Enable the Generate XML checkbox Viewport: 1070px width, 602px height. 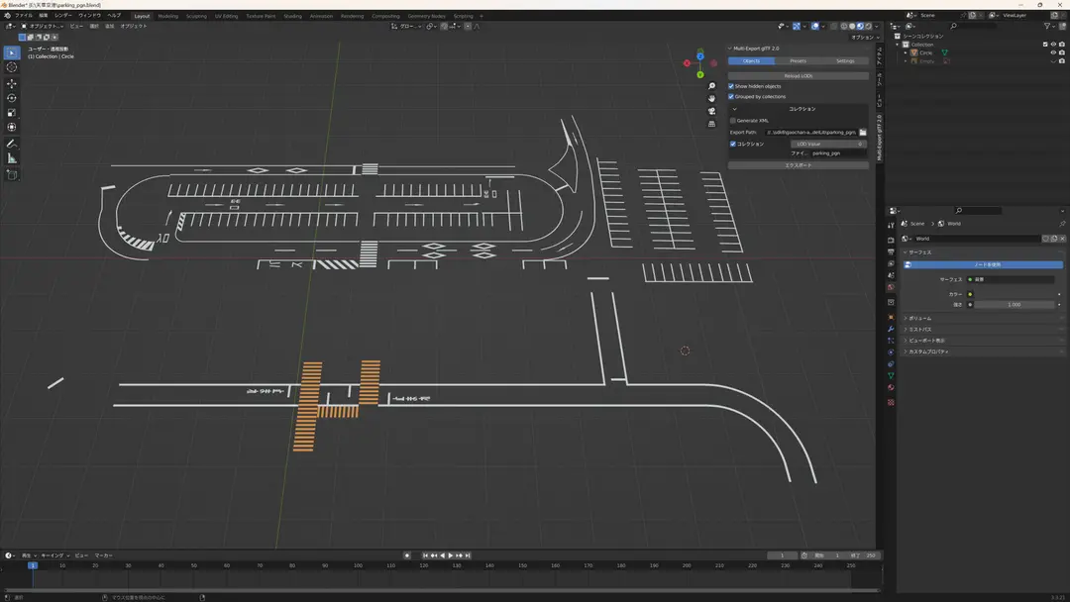733,121
